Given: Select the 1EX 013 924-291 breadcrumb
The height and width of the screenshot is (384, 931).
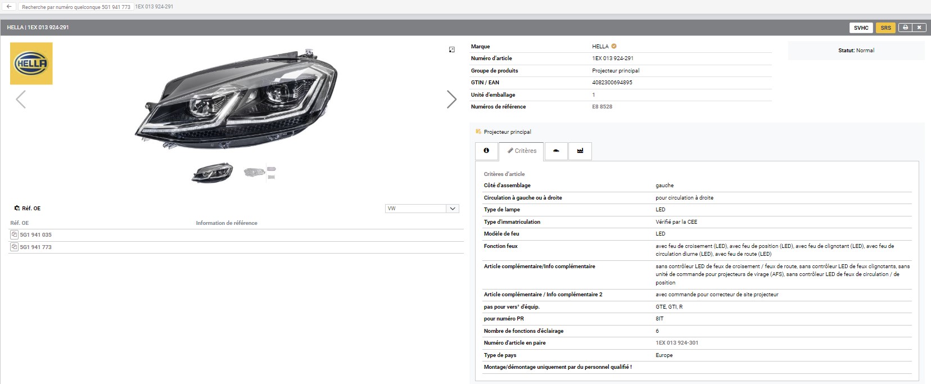Looking at the screenshot, I should (154, 7).
